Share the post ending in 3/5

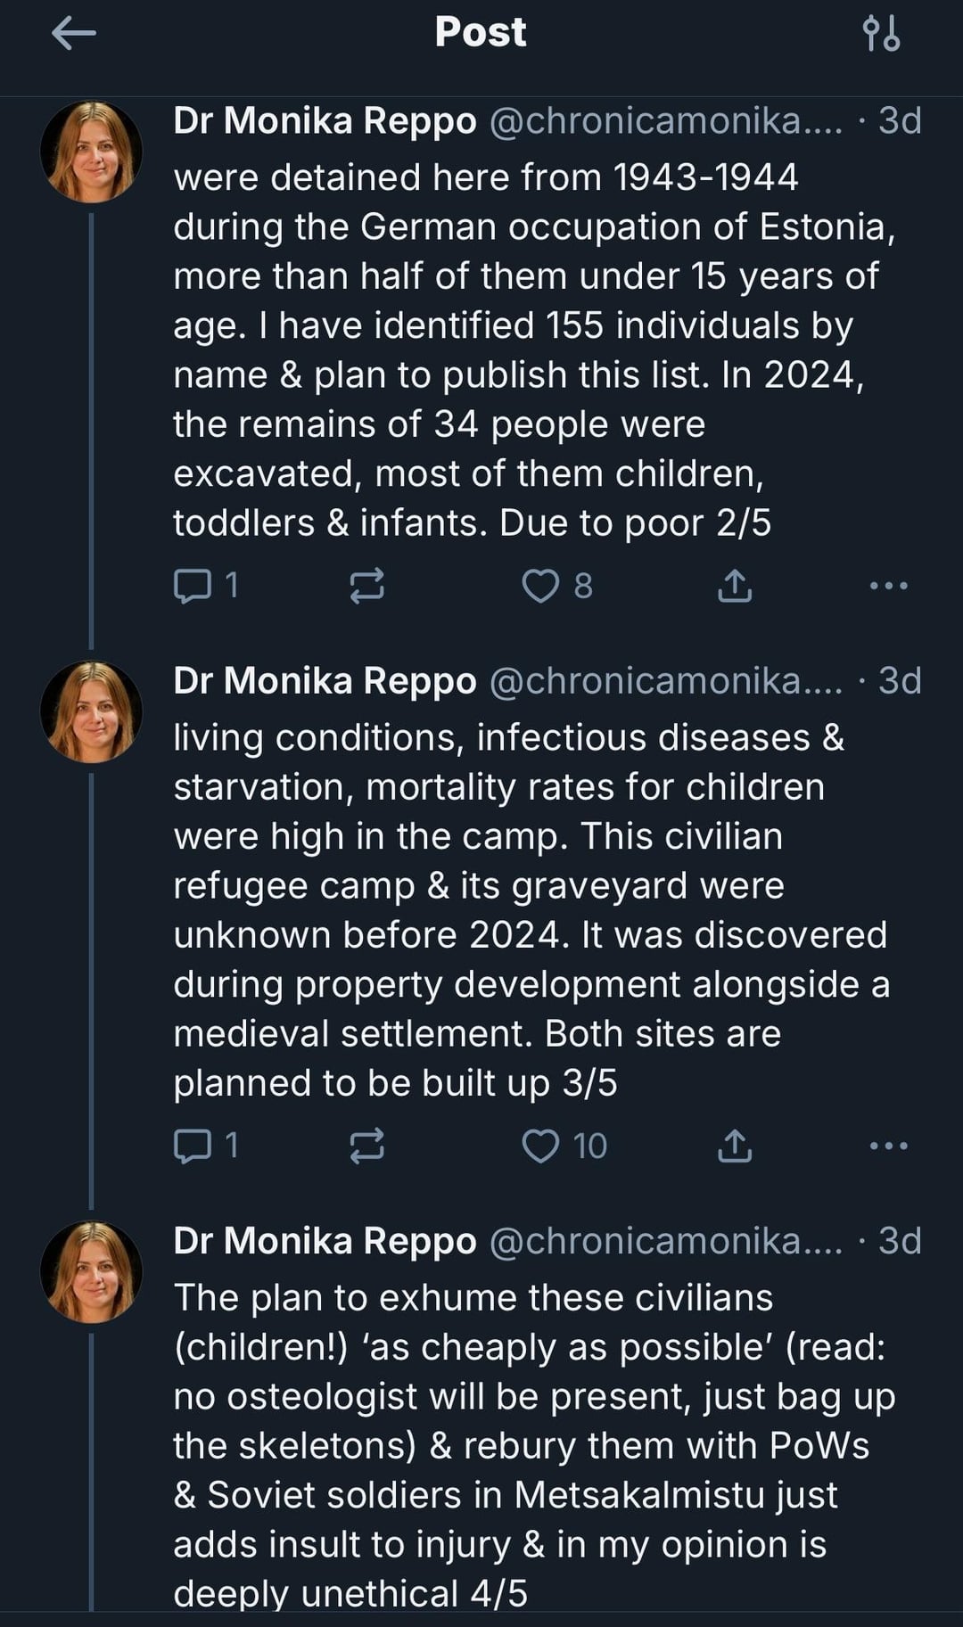735,1146
